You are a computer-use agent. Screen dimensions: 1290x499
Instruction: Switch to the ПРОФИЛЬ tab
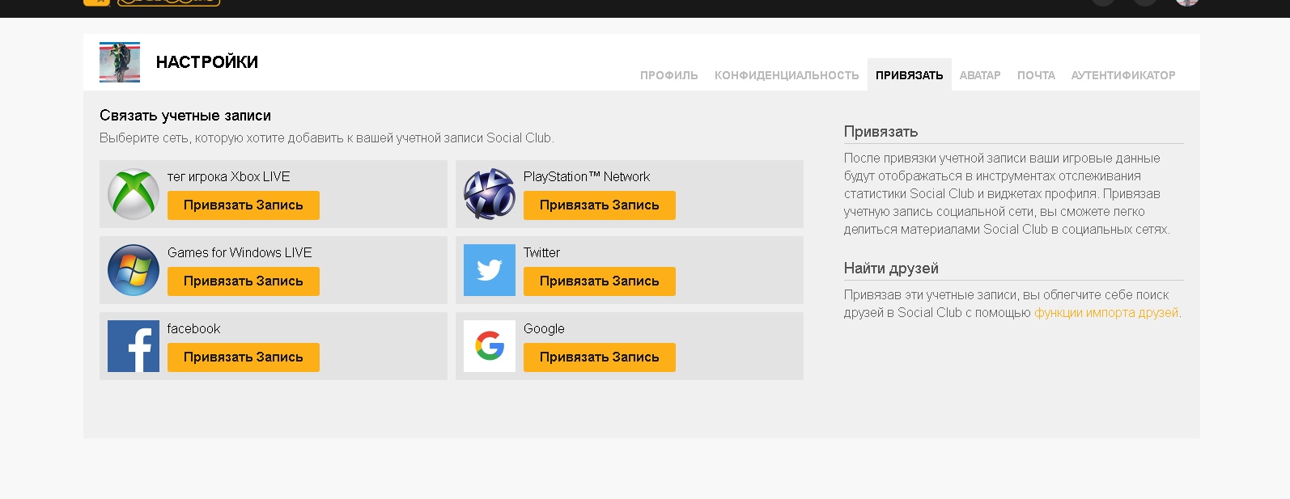pos(669,75)
